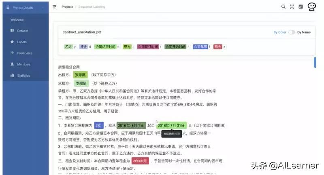This screenshot has height=175, width=324.
Task: Click the annotated term 2年
Action: click(x=98, y=125)
